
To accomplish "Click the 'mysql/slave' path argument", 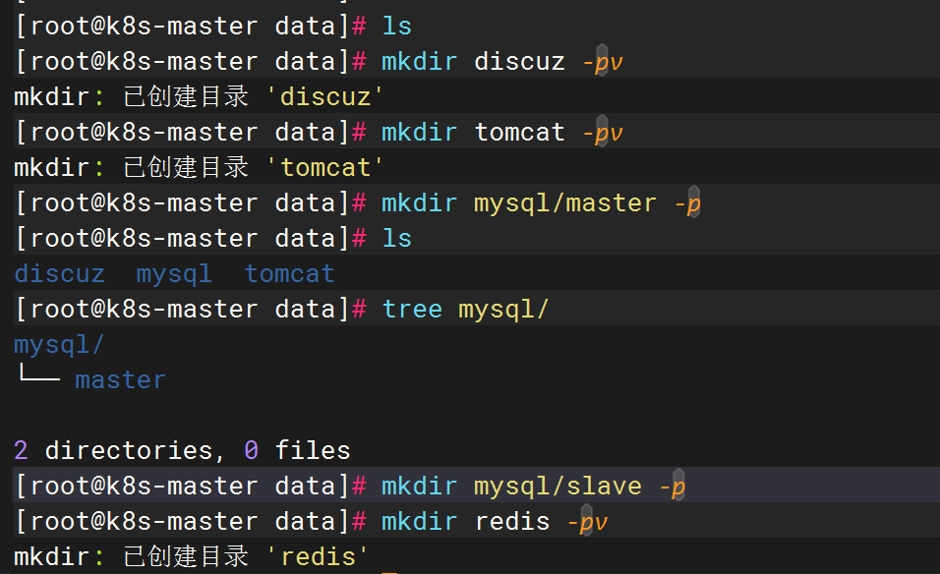I will [x=558, y=487].
